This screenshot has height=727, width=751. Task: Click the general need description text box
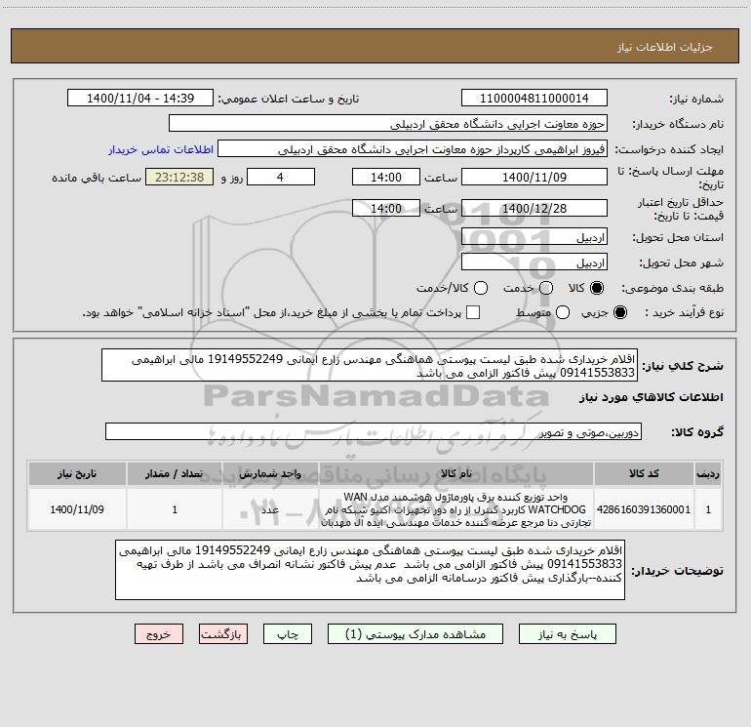click(370, 365)
